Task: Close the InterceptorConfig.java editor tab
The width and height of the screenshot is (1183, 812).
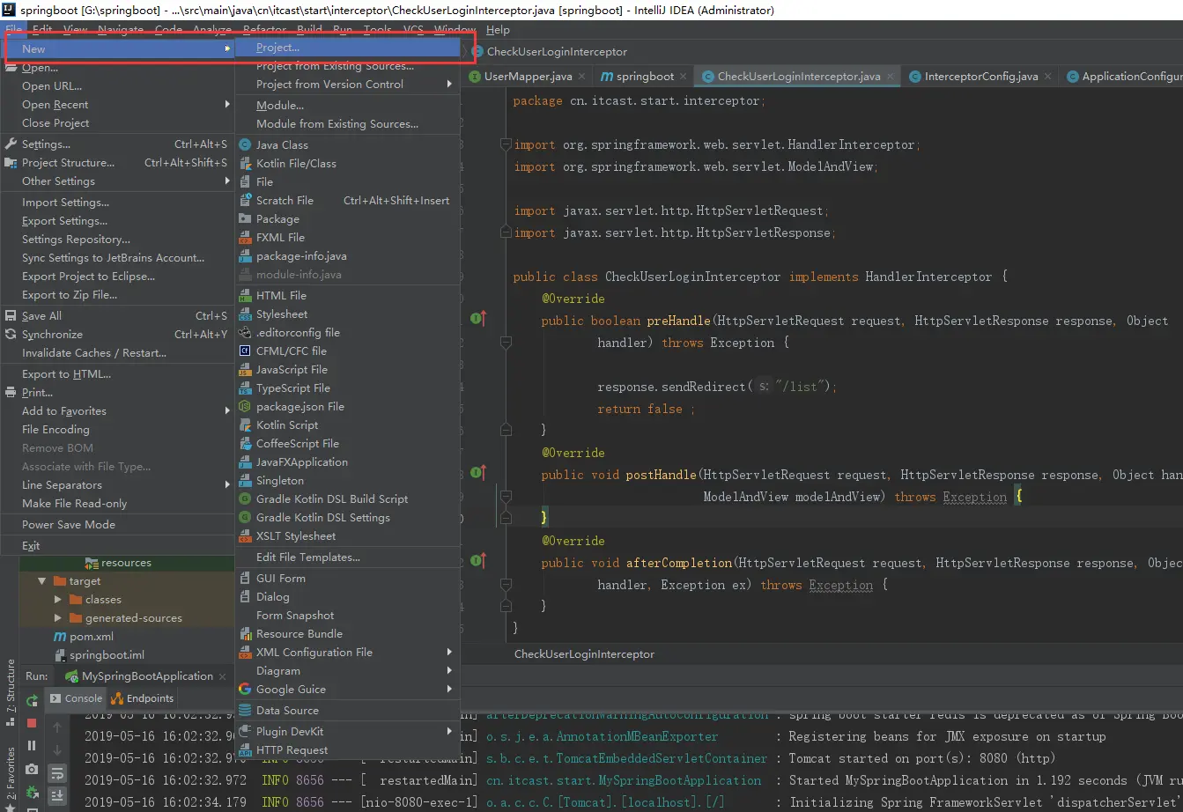Action: [1049, 77]
